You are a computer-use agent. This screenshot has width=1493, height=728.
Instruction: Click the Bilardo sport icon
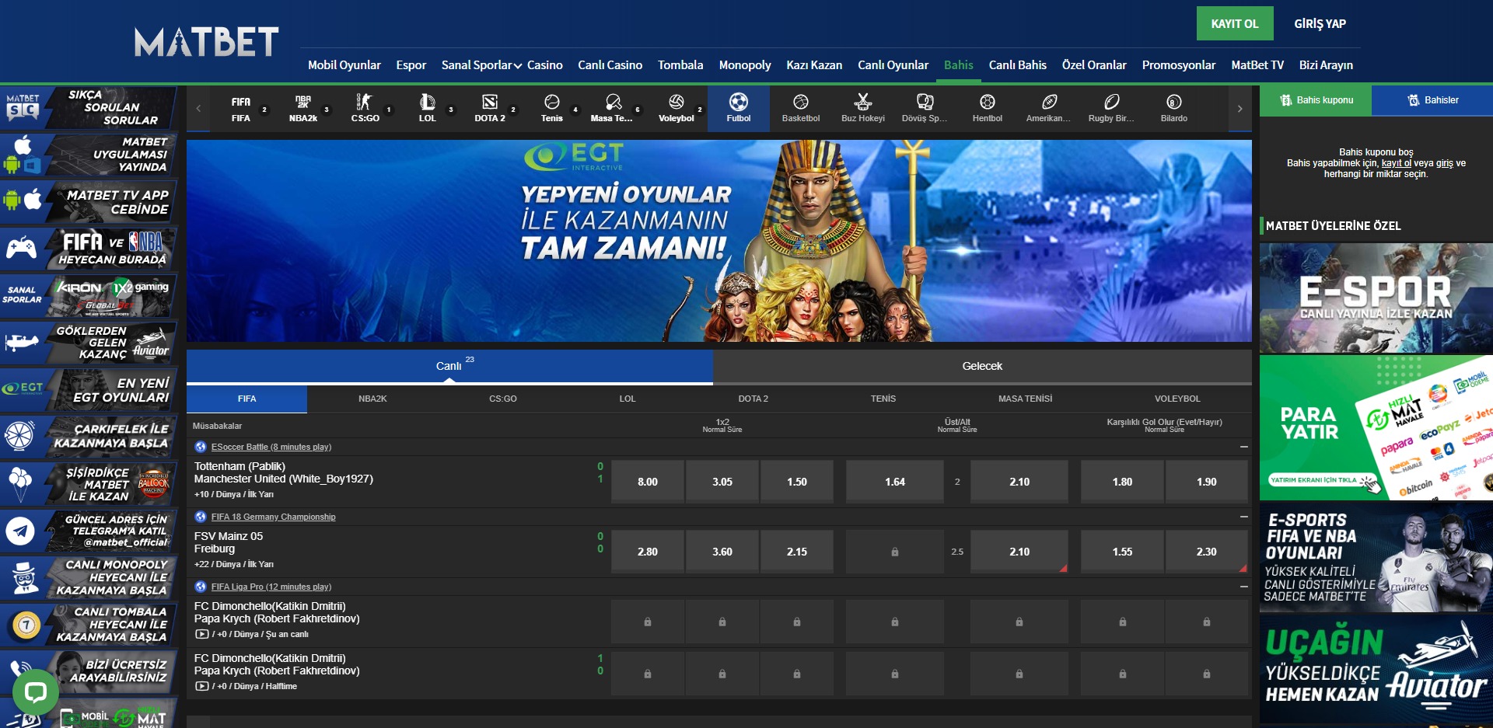coord(1173,108)
